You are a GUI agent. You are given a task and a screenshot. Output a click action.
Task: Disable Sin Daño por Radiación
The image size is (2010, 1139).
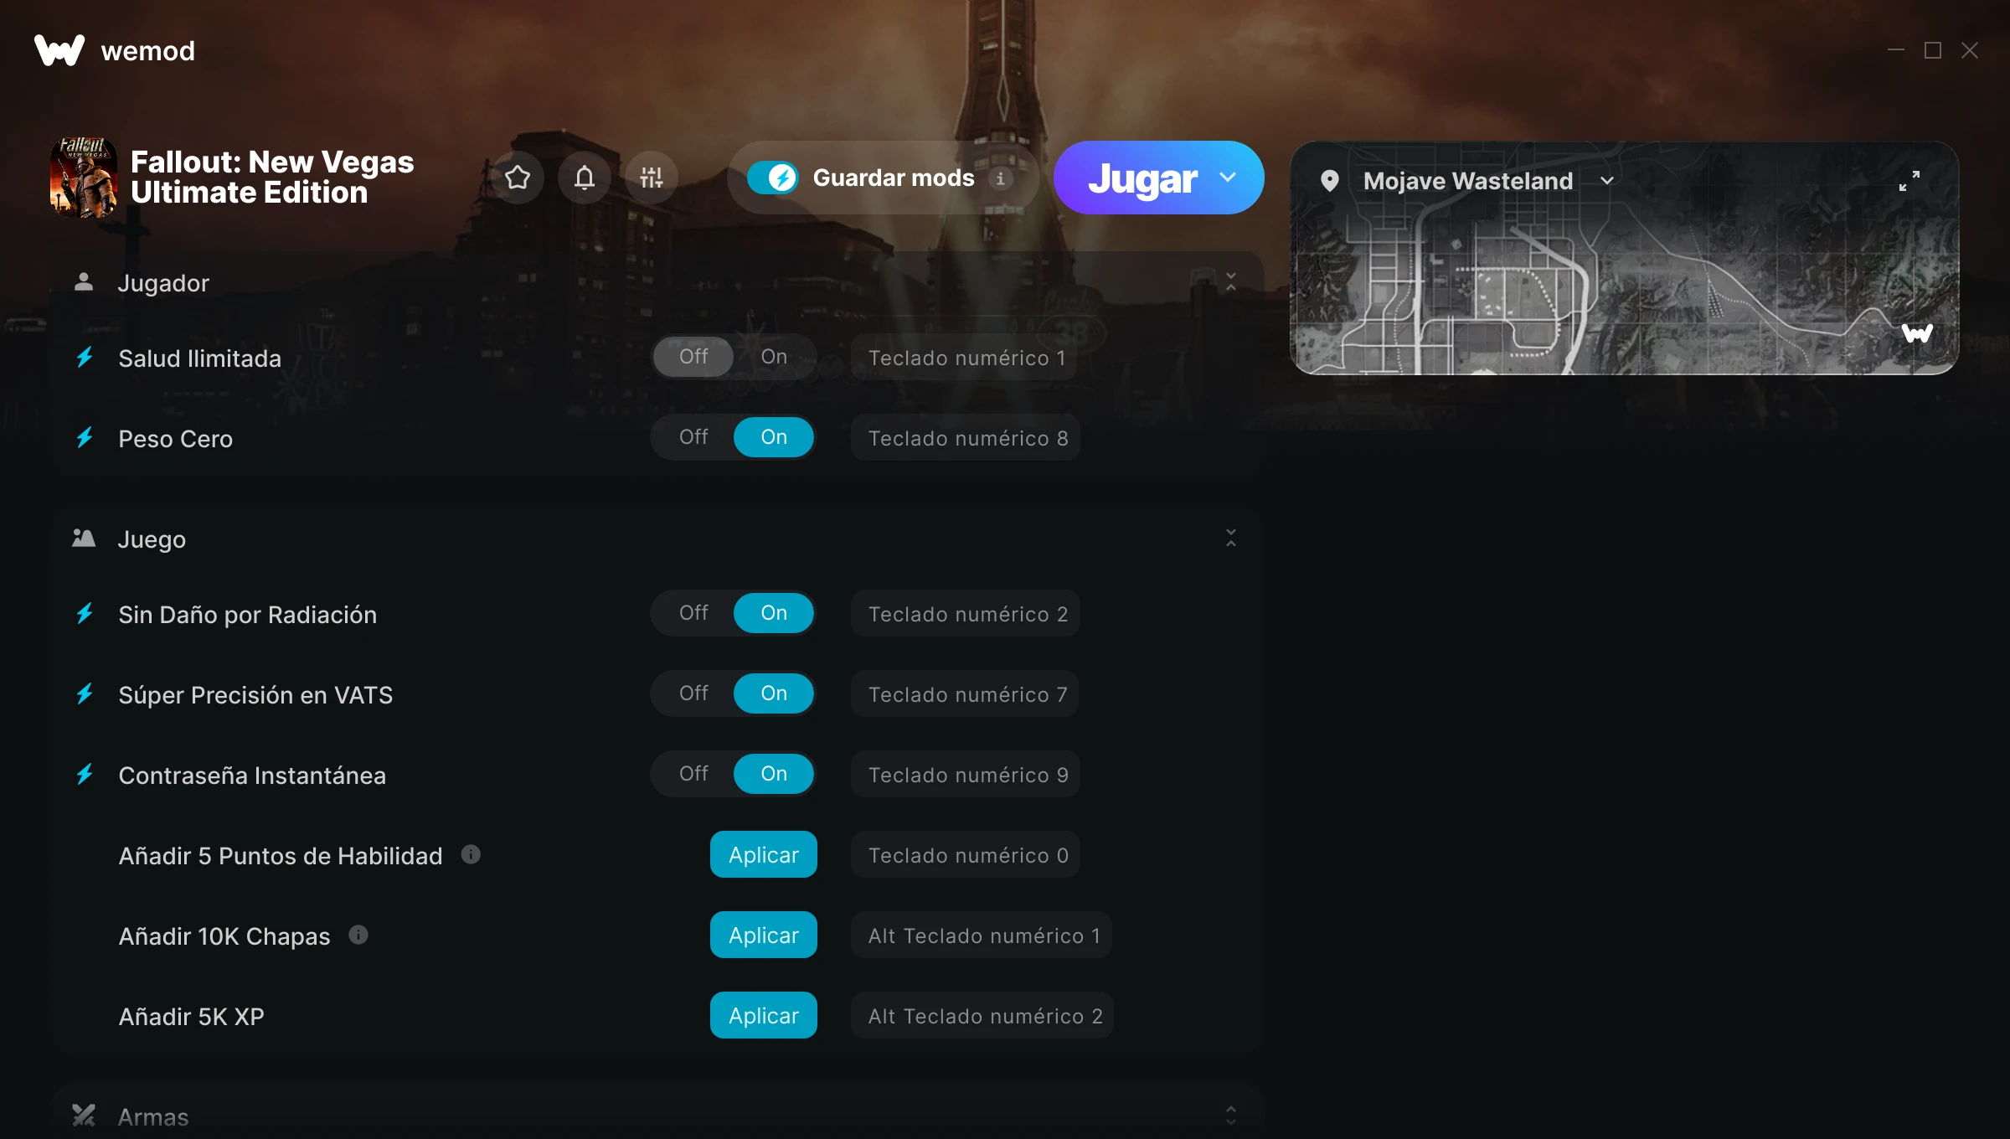[x=693, y=613]
